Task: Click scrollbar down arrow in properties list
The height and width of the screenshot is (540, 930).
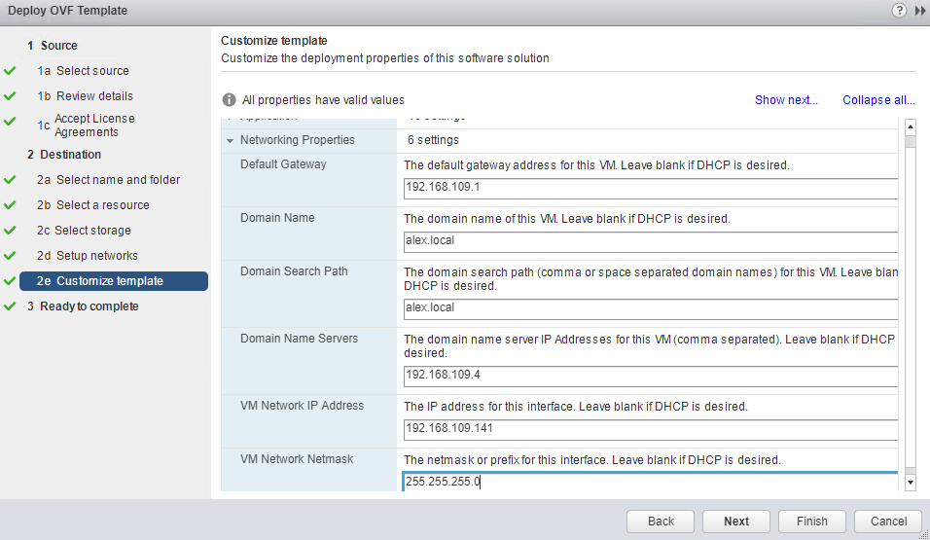Action: (x=911, y=482)
